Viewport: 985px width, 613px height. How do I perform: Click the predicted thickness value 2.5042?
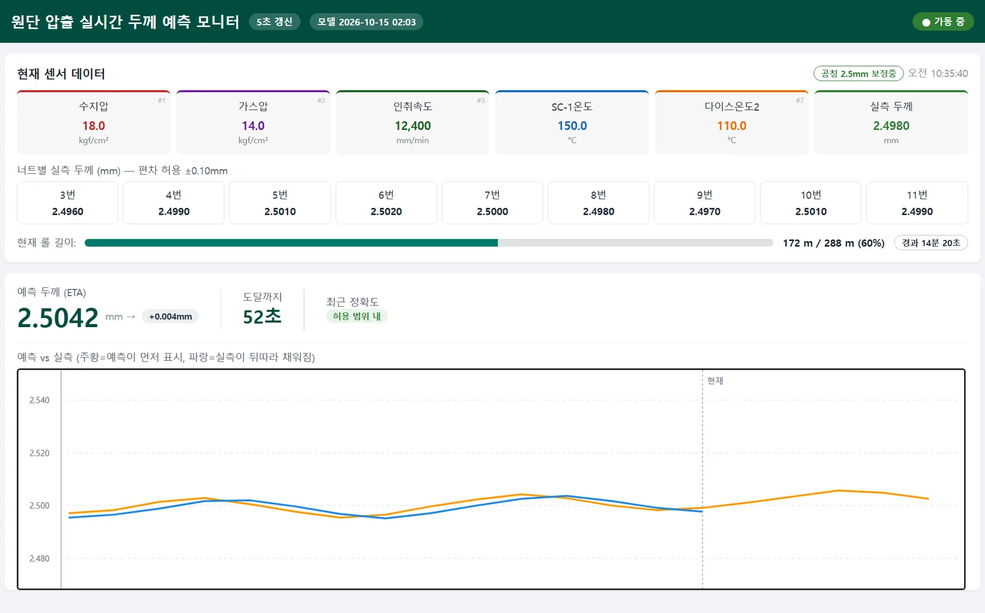click(x=58, y=318)
